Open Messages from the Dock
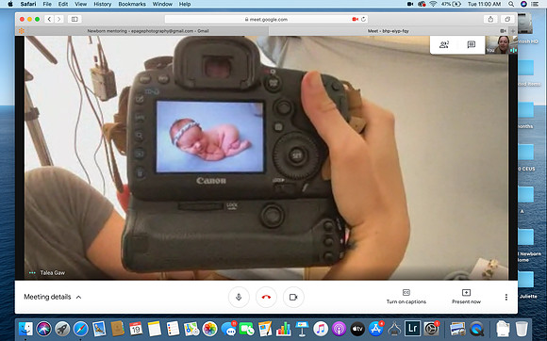This screenshot has width=547, height=341. coord(228,329)
